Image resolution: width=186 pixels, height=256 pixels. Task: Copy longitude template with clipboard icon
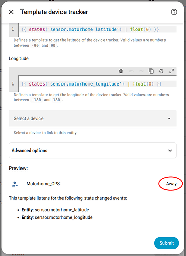tap(151, 71)
